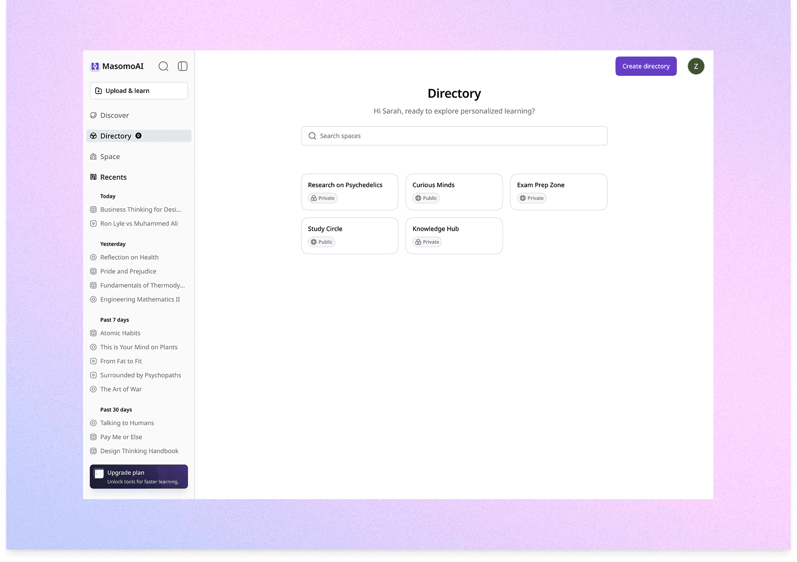Click the Upload & learn folder icon

[x=99, y=91]
